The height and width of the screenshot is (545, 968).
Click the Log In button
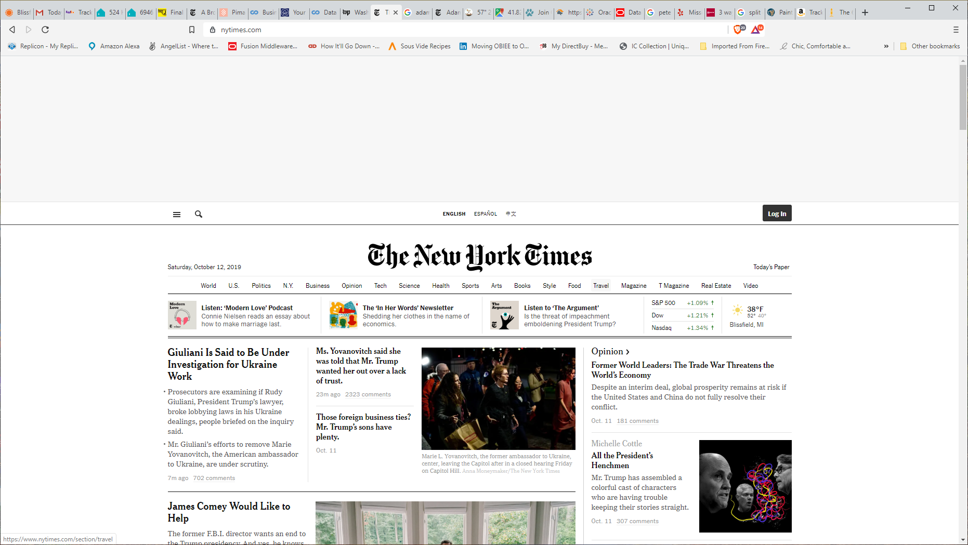(777, 214)
